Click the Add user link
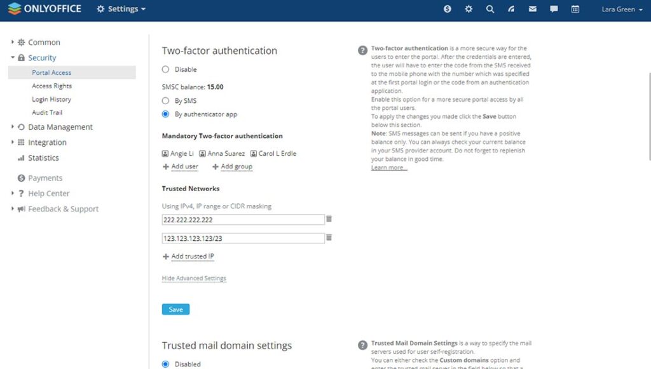 pos(185,166)
